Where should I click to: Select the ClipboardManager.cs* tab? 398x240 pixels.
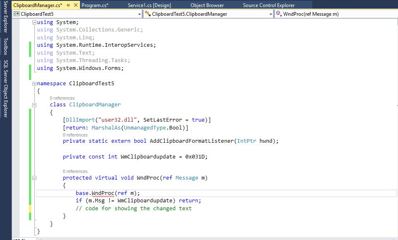[x=38, y=5]
